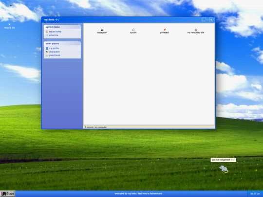
Task: Click email me in system tasks
Action: click(x=52, y=35)
